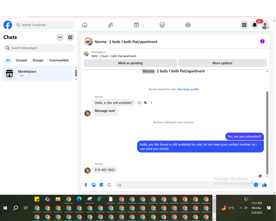Switch to the Communities tab
276x221 pixels.
59,60
